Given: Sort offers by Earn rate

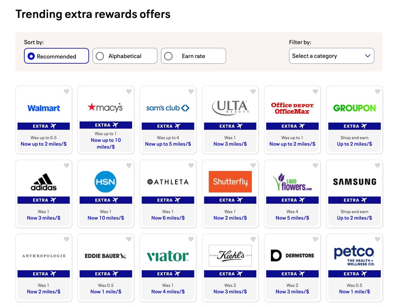Looking at the screenshot, I should [x=193, y=56].
